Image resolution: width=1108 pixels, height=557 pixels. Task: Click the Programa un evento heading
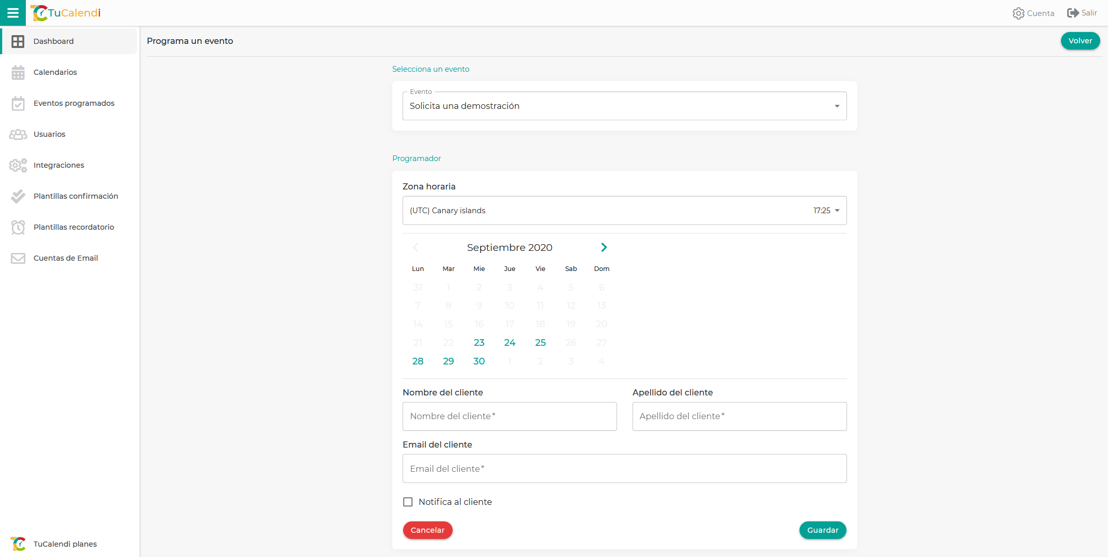(x=190, y=41)
